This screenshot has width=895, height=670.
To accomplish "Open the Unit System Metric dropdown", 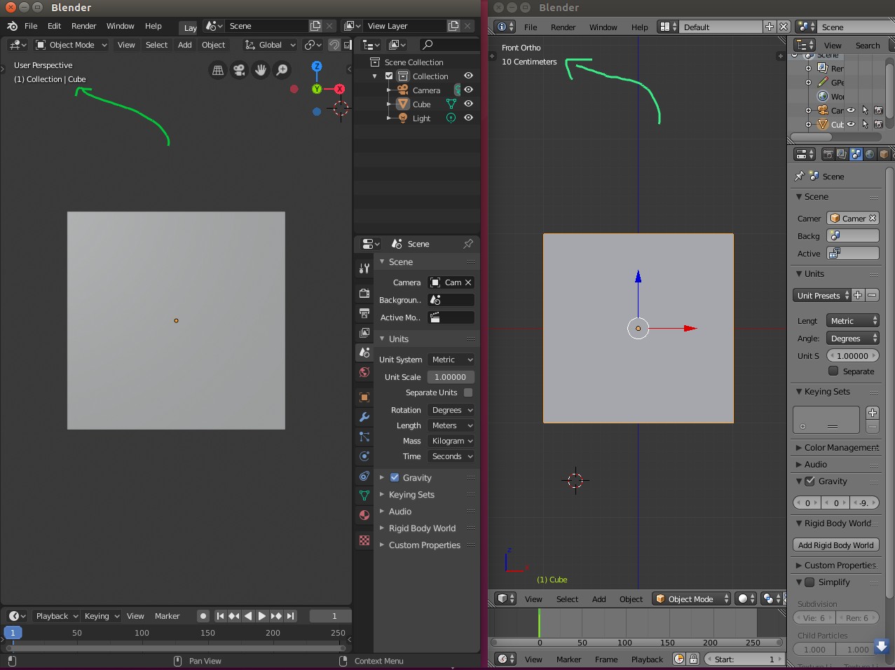I will 451,360.
